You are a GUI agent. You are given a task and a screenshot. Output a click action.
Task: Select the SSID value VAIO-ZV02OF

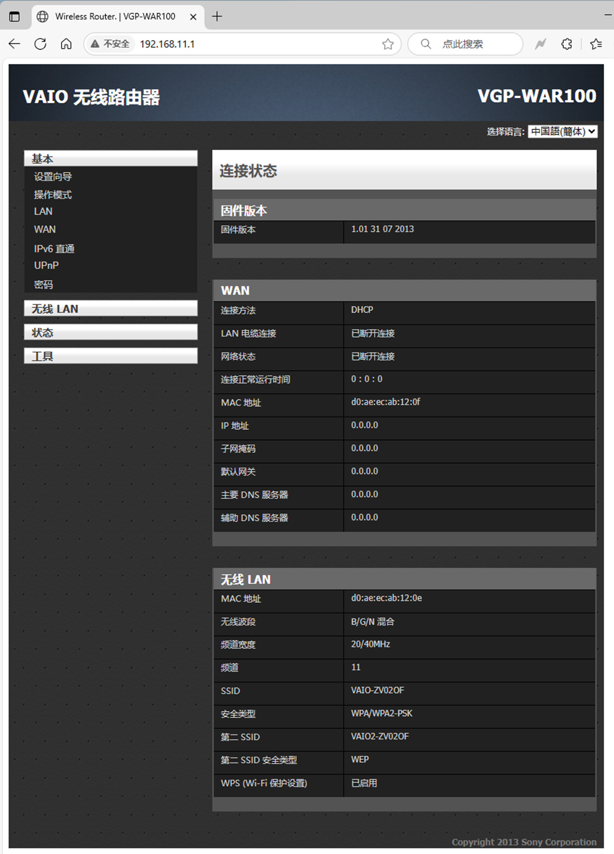pyautogui.click(x=377, y=690)
